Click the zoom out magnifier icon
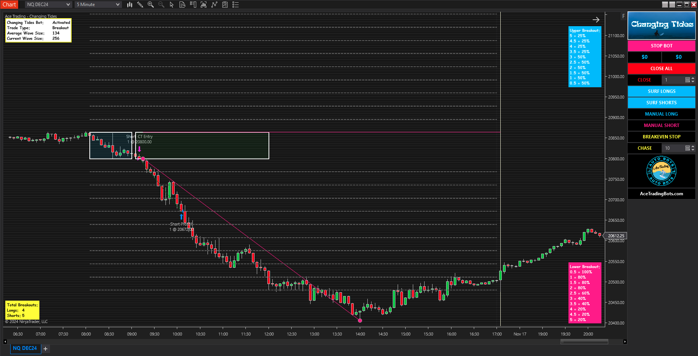698x356 pixels. (161, 5)
